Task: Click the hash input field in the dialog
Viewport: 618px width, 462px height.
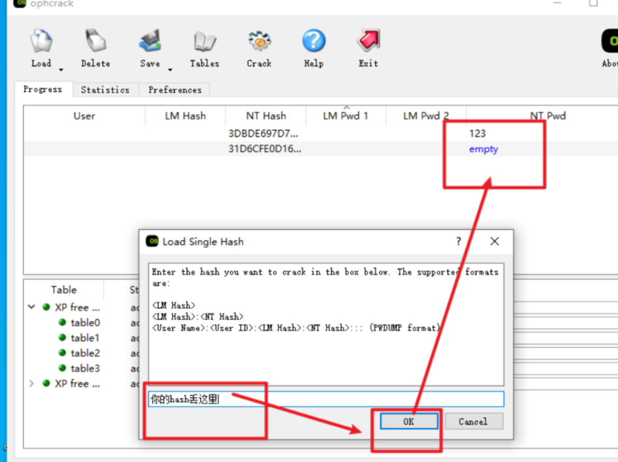Action: coord(326,399)
